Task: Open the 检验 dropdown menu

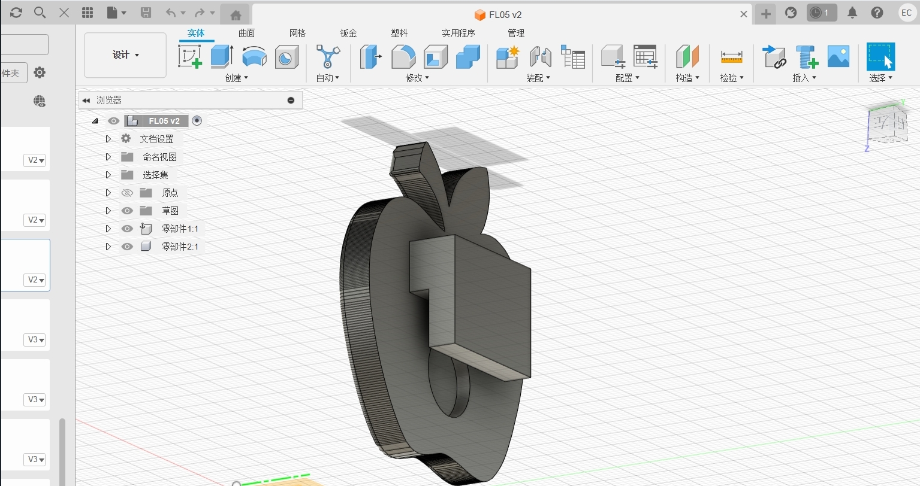Action: (x=732, y=78)
